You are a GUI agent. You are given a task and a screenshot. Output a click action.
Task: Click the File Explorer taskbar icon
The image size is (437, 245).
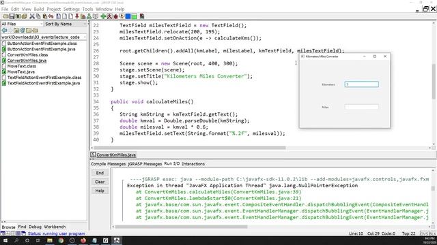click(50, 240)
